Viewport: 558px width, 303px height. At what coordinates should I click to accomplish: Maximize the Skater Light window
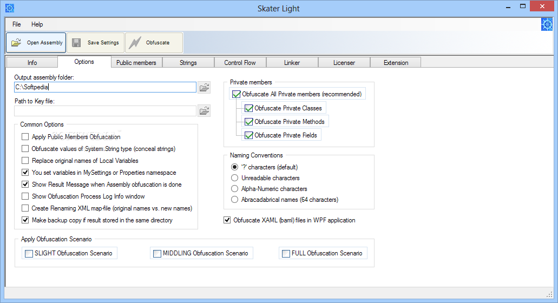click(523, 6)
